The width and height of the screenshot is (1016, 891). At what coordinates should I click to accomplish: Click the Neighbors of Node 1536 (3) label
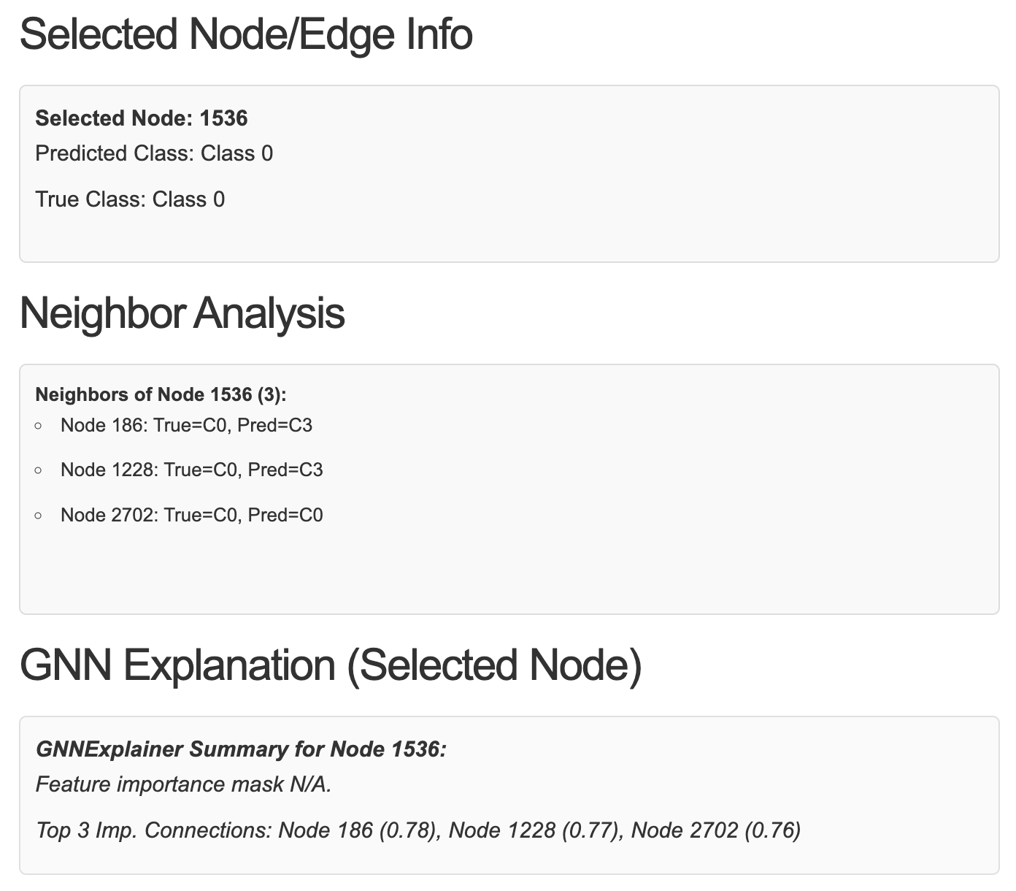[161, 394]
